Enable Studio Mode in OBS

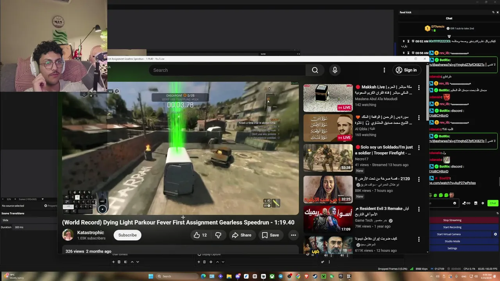click(452, 241)
